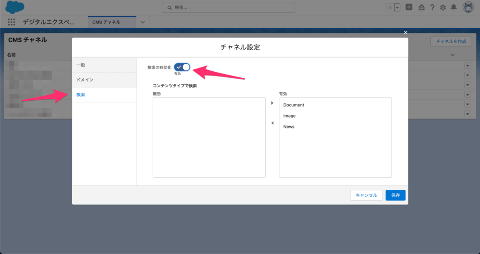Open the CMS チャネル tab chevron menu
The width and height of the screenshot is (480, 254).
pos(142,22)
